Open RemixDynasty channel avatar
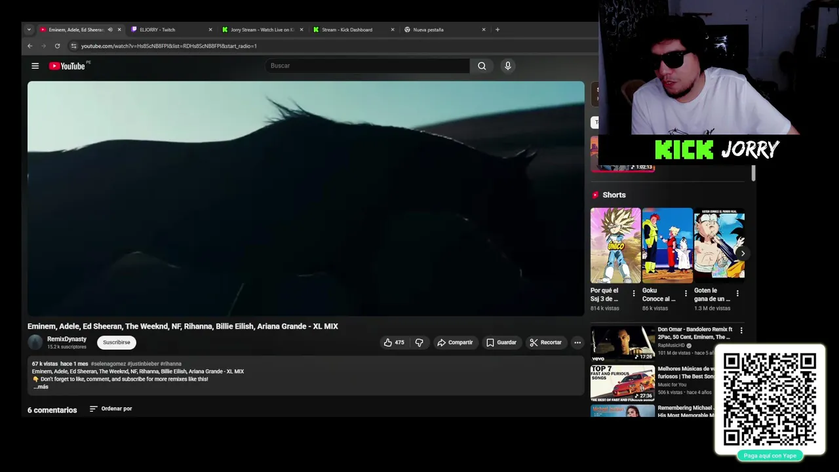 click(35, 342)
